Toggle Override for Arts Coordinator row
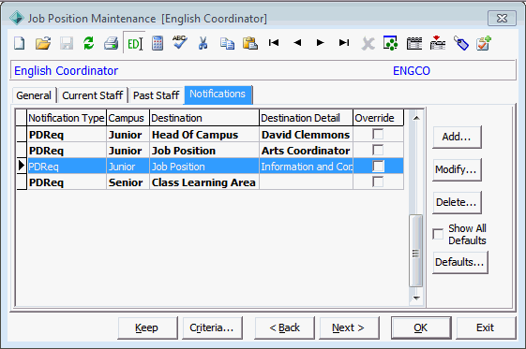This screenshot has width=526, height=349. coord(378,150)
